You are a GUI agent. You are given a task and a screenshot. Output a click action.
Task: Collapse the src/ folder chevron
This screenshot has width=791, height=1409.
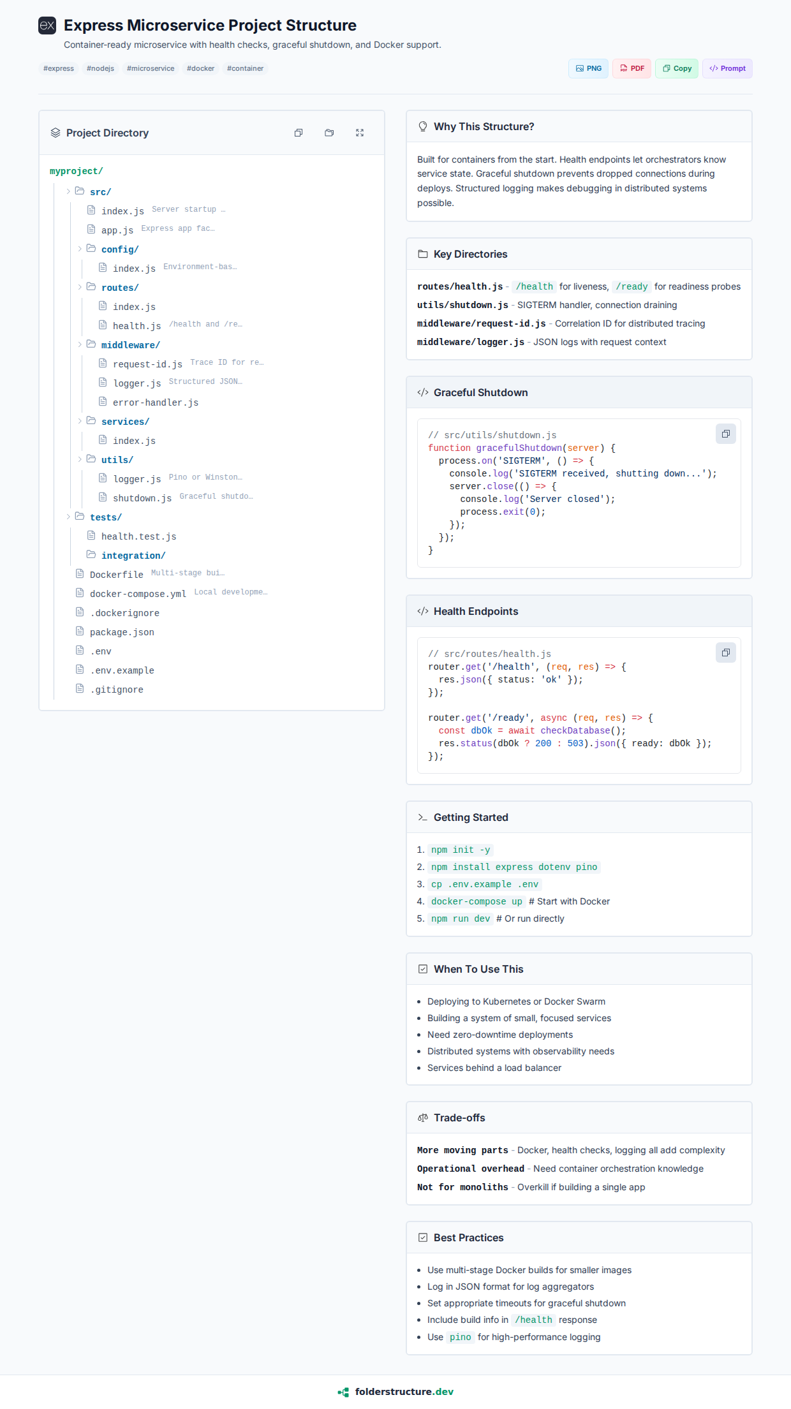[69, 191]
